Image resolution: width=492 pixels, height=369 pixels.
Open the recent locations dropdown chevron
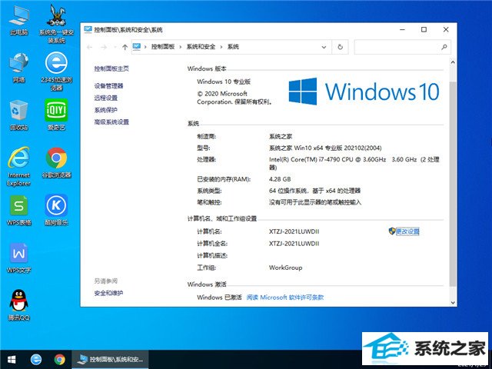click(x=115, y=47)
